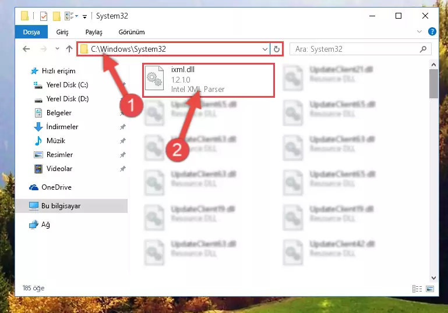Viewport: 448px width, 313px height.
Task: Click the ixml.dll gear file icon
Action: 154,79
